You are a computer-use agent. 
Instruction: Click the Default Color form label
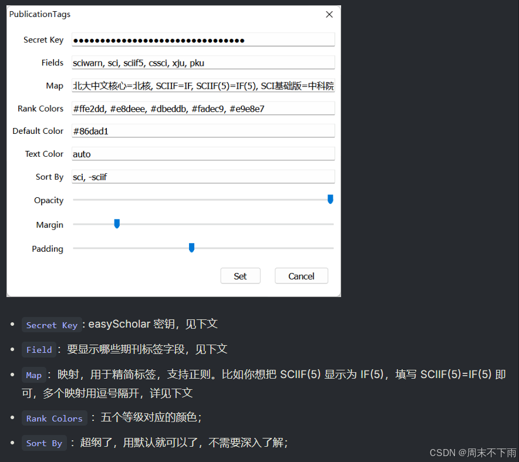pyautogui.click(x=38, y=131)
